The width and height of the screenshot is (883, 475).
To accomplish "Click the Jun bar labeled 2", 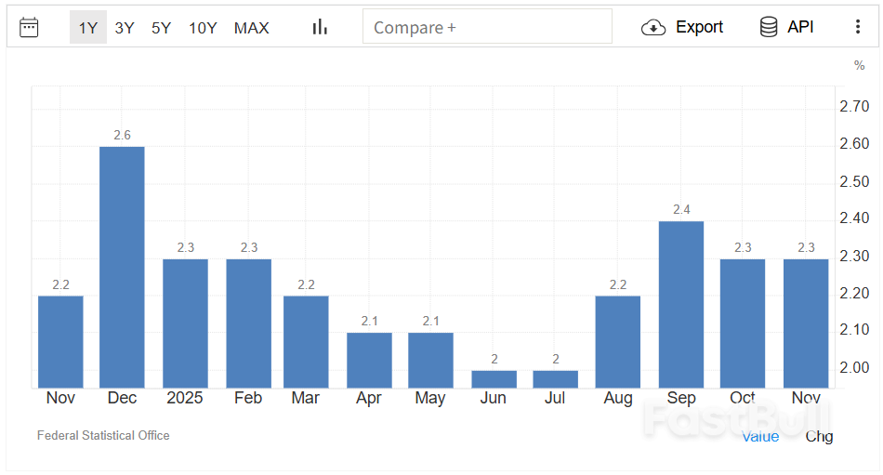I will 494,379.
